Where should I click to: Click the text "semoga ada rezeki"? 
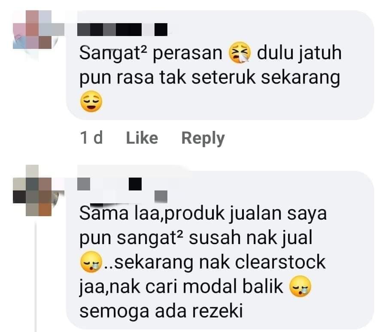click(161, 311)
